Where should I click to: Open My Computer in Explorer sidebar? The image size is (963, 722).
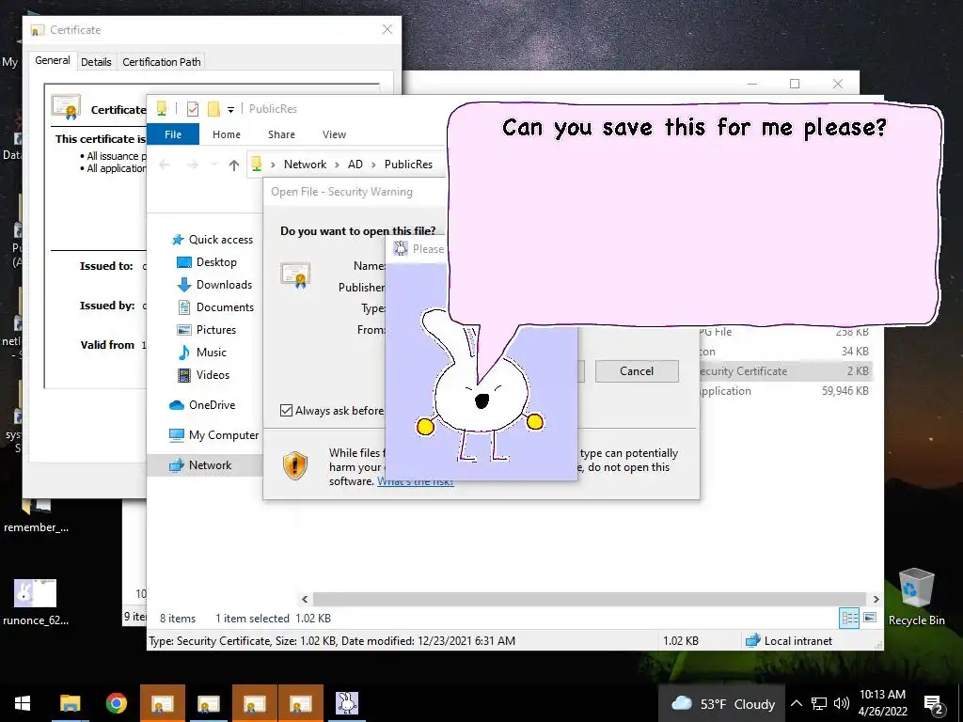click(214, 435)
